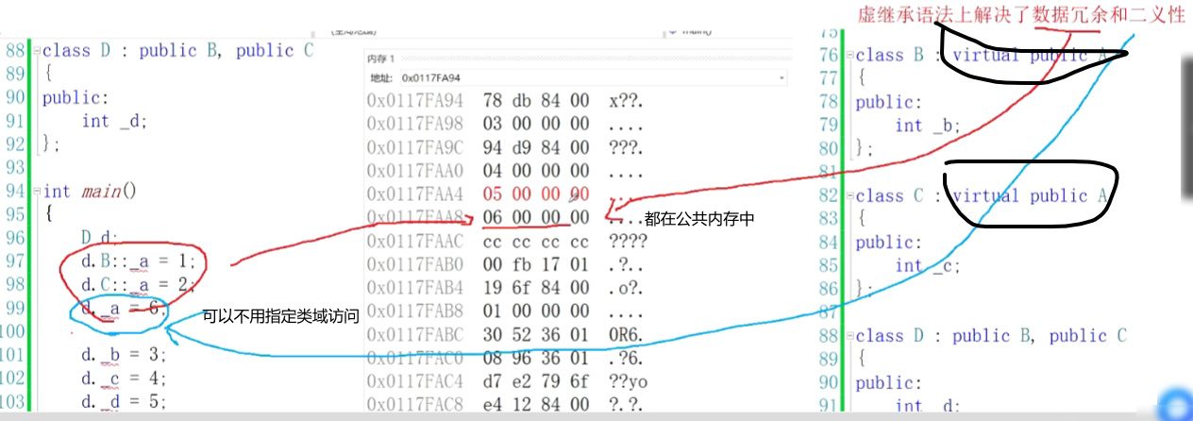Click the code line d._c = 4;

(x=124, y=379)
